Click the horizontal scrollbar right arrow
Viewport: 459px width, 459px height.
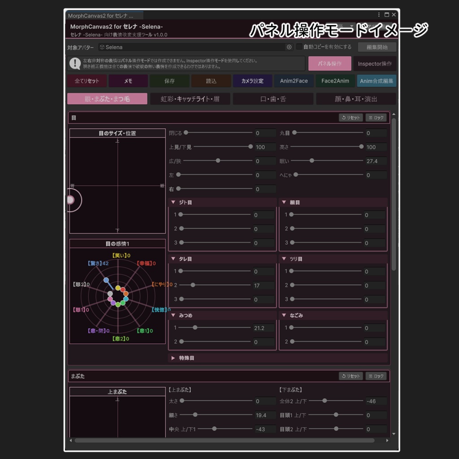click(387, 440)
